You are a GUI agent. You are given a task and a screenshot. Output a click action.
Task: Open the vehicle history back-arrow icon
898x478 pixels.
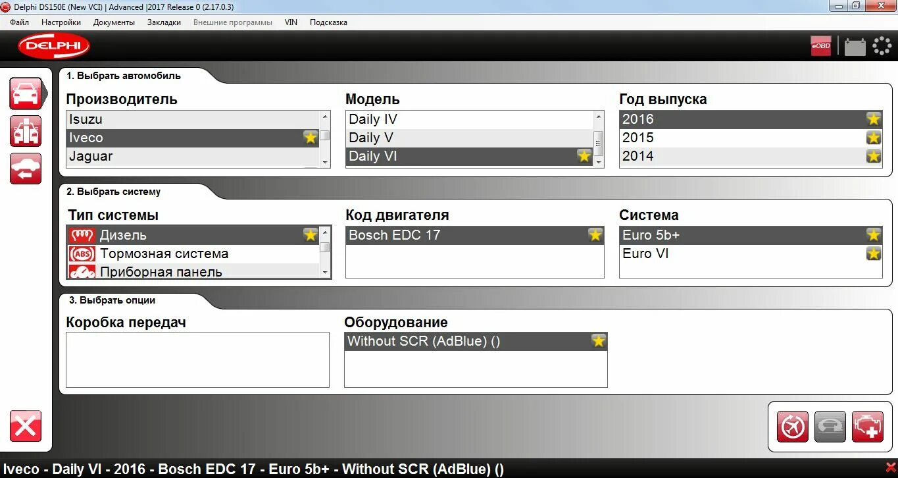coord(26,169)
